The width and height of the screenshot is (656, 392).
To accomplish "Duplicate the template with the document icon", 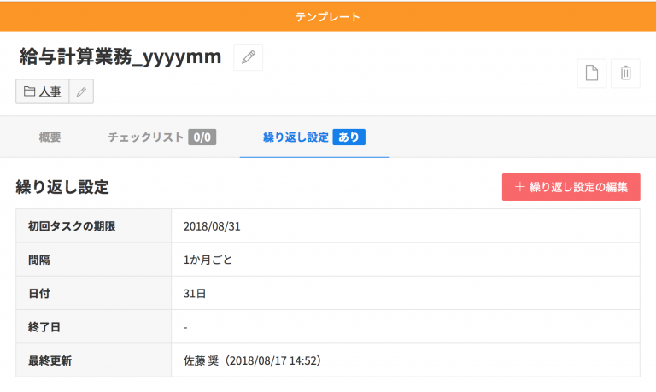I will 592,73.
